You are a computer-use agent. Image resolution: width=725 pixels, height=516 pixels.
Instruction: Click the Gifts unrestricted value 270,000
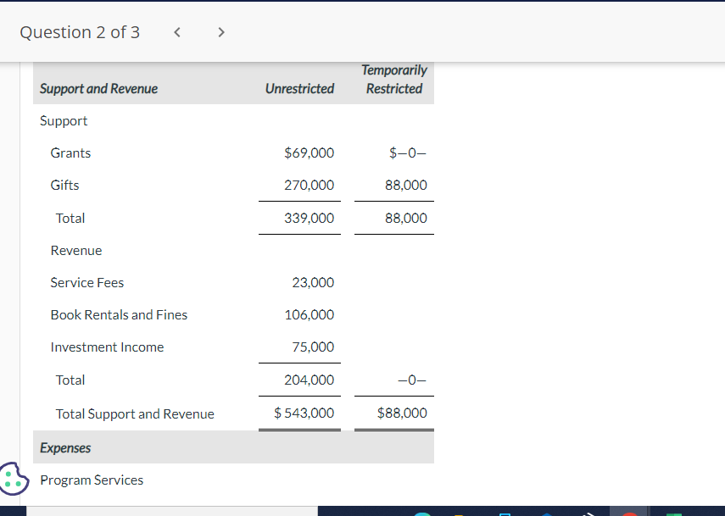coord(309,186)
